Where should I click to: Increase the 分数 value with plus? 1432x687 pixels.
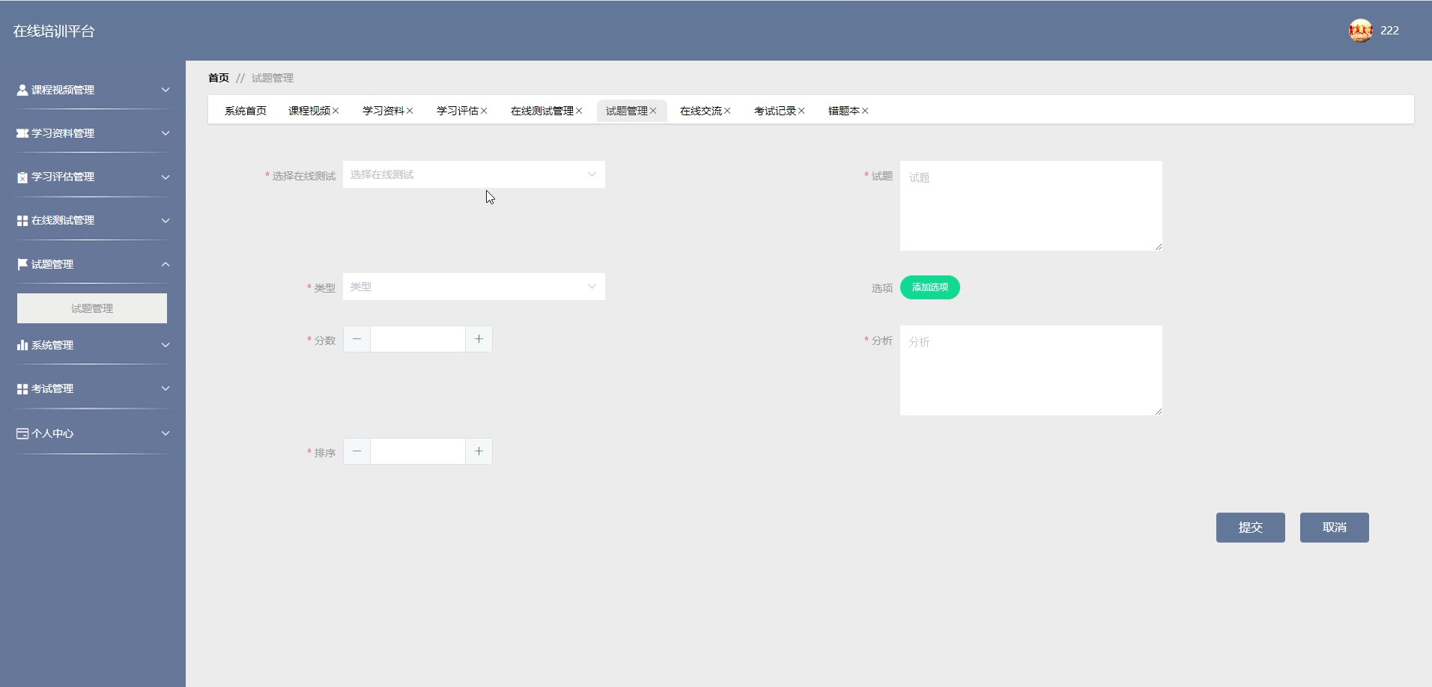pos(479,339)
